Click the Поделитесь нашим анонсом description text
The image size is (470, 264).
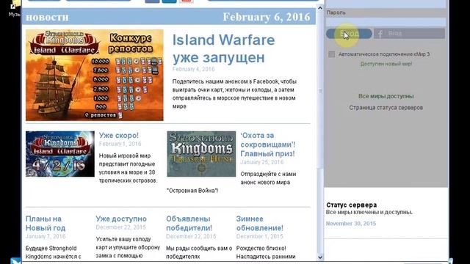click(x=234, y=94)
